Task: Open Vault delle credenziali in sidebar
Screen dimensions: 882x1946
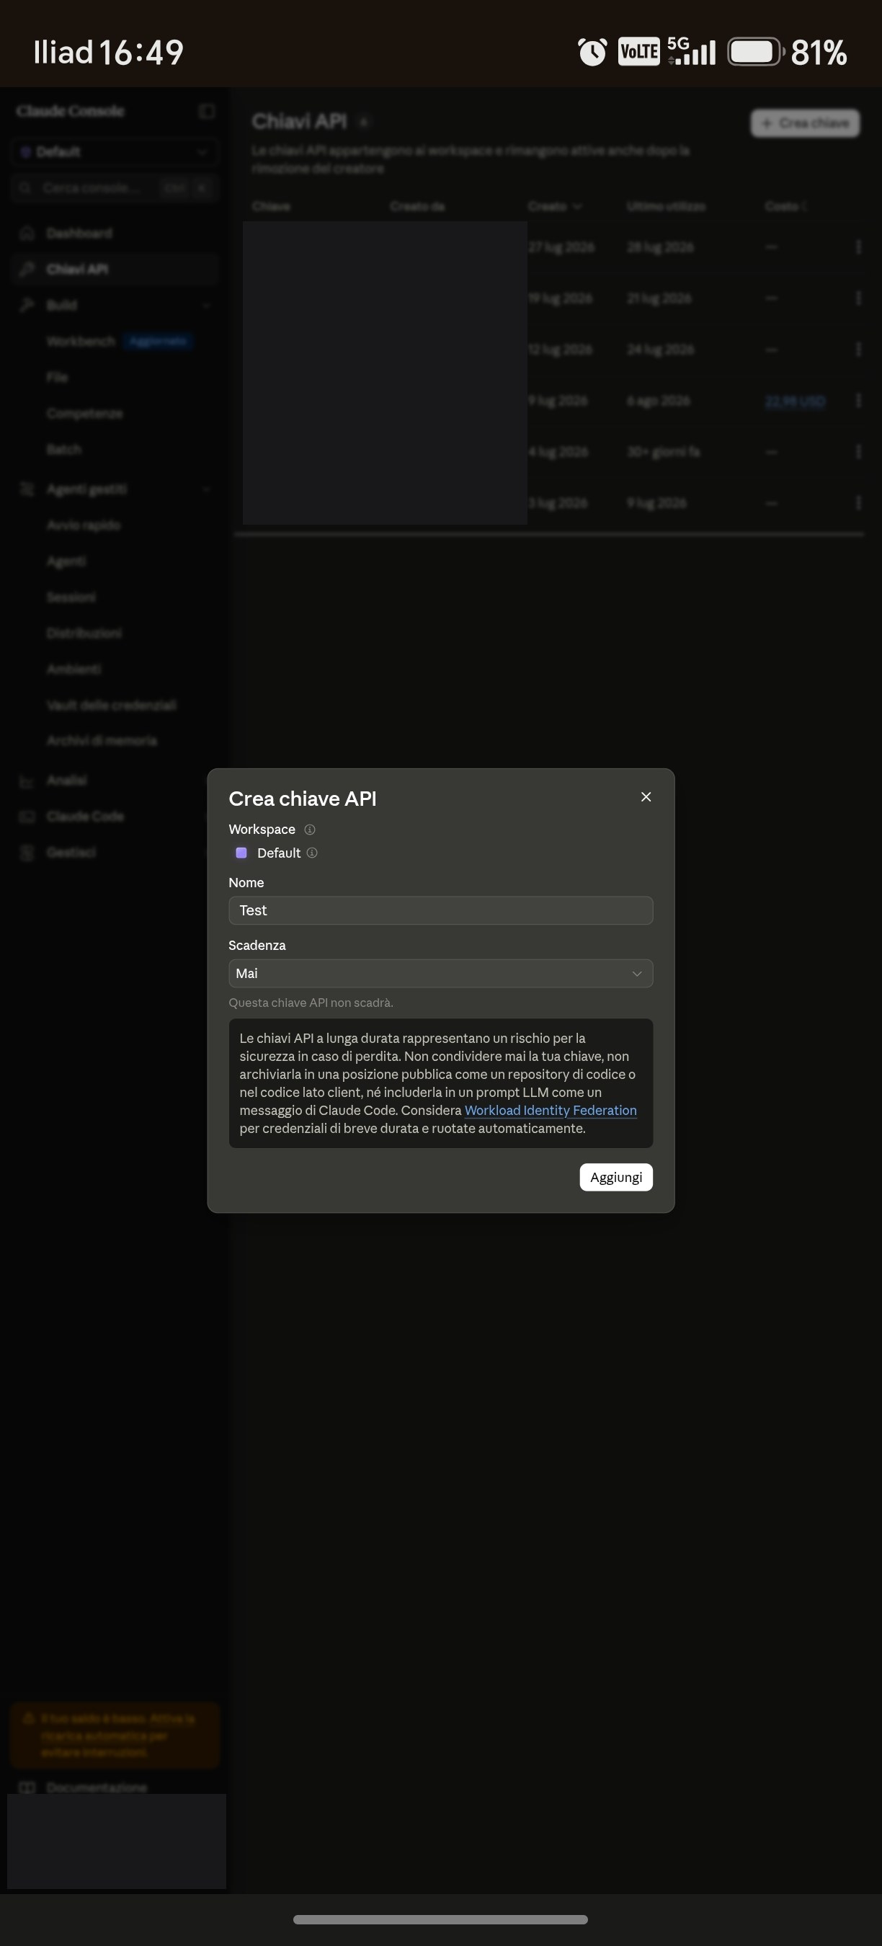Action: click(x=111, y=705)
